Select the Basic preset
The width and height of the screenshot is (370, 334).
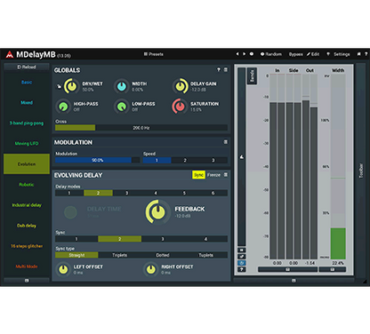pos(27,83)
